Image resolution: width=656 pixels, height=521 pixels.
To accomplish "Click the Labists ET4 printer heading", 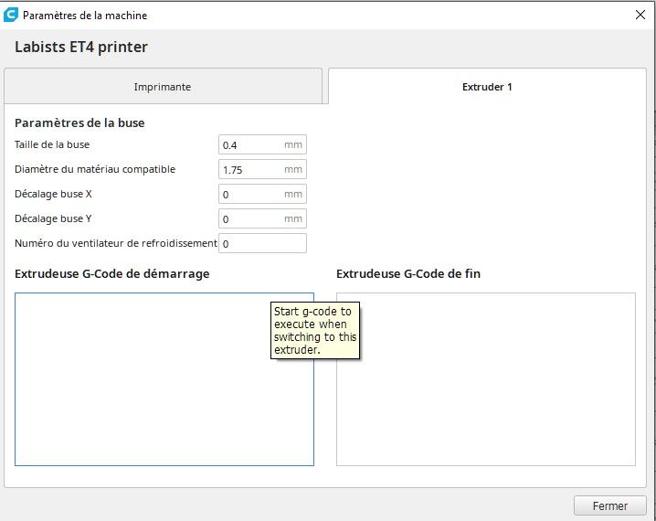I will tap(81, 47).
